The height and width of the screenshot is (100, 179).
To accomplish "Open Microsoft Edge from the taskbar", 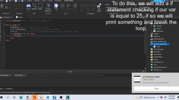I will point(21,97).
